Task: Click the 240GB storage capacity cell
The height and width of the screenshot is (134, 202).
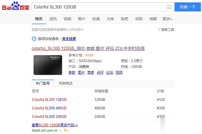Action: click(x=100, y=116)
